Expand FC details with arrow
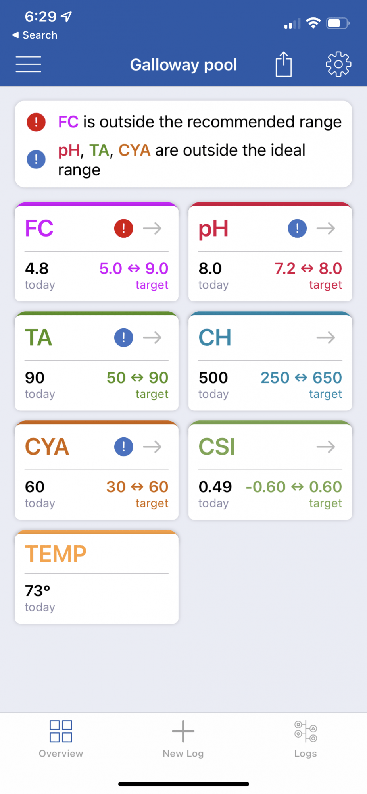 152,228
